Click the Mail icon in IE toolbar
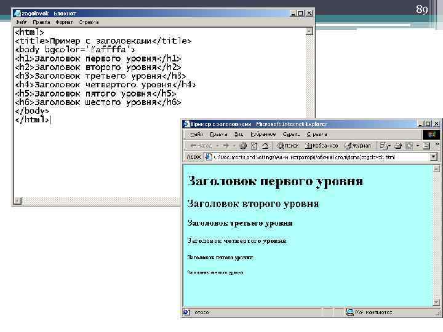The width and height of the screenshot is (443, 332). [383, 146]
